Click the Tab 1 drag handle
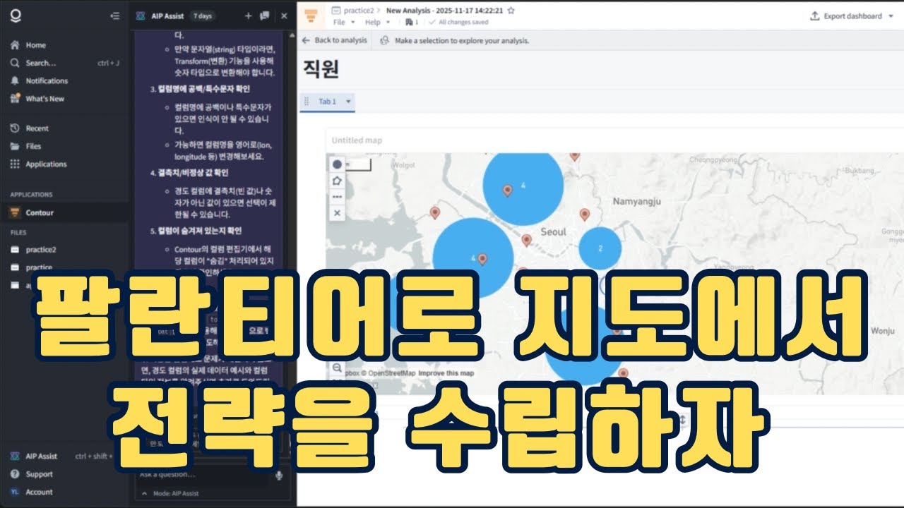The image size is (904, 508). [307, 102]
